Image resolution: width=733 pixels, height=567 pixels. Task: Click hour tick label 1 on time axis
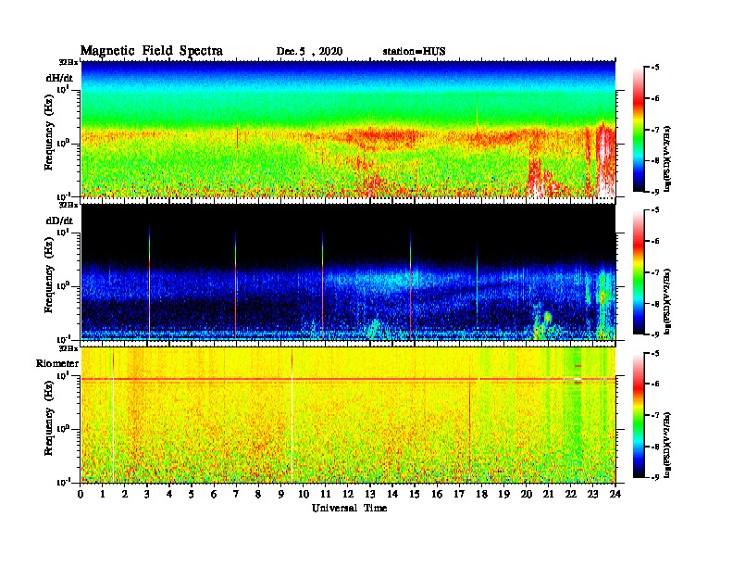(103, 494)
